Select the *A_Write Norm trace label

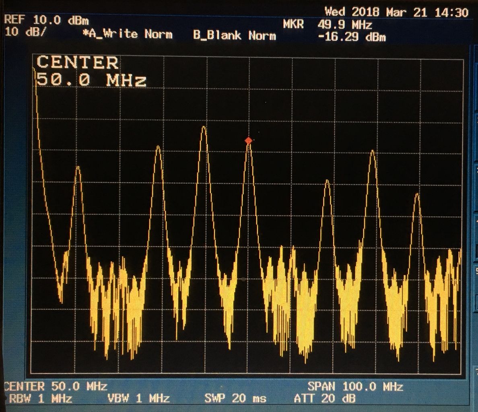[x=128, y=34]
